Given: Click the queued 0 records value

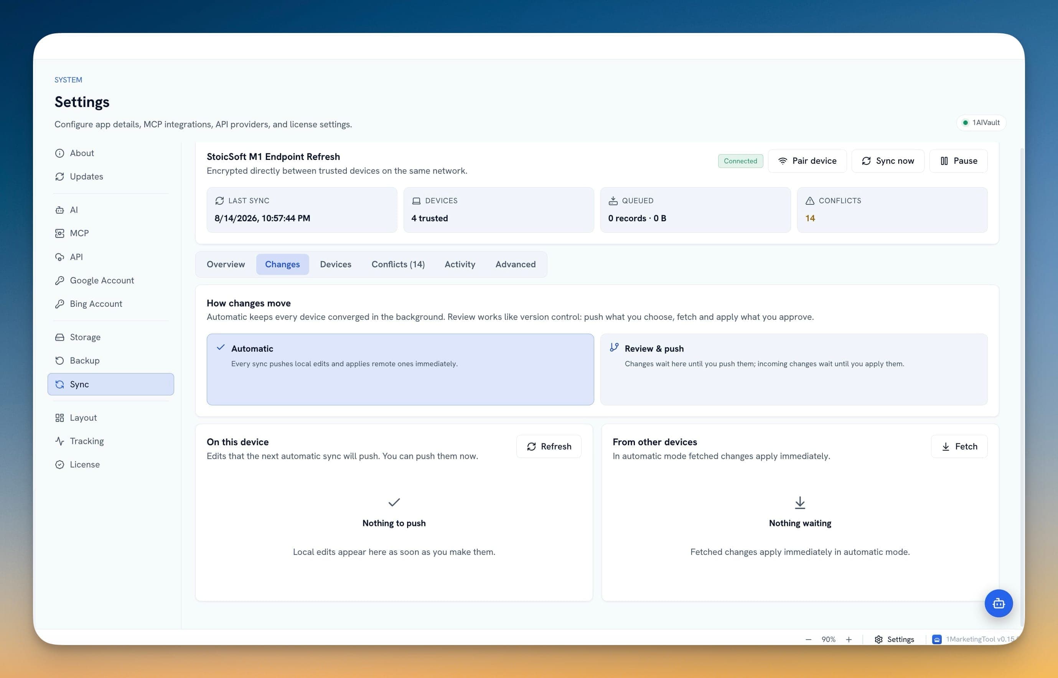Looking at the screenshot, I should [637, 218].
